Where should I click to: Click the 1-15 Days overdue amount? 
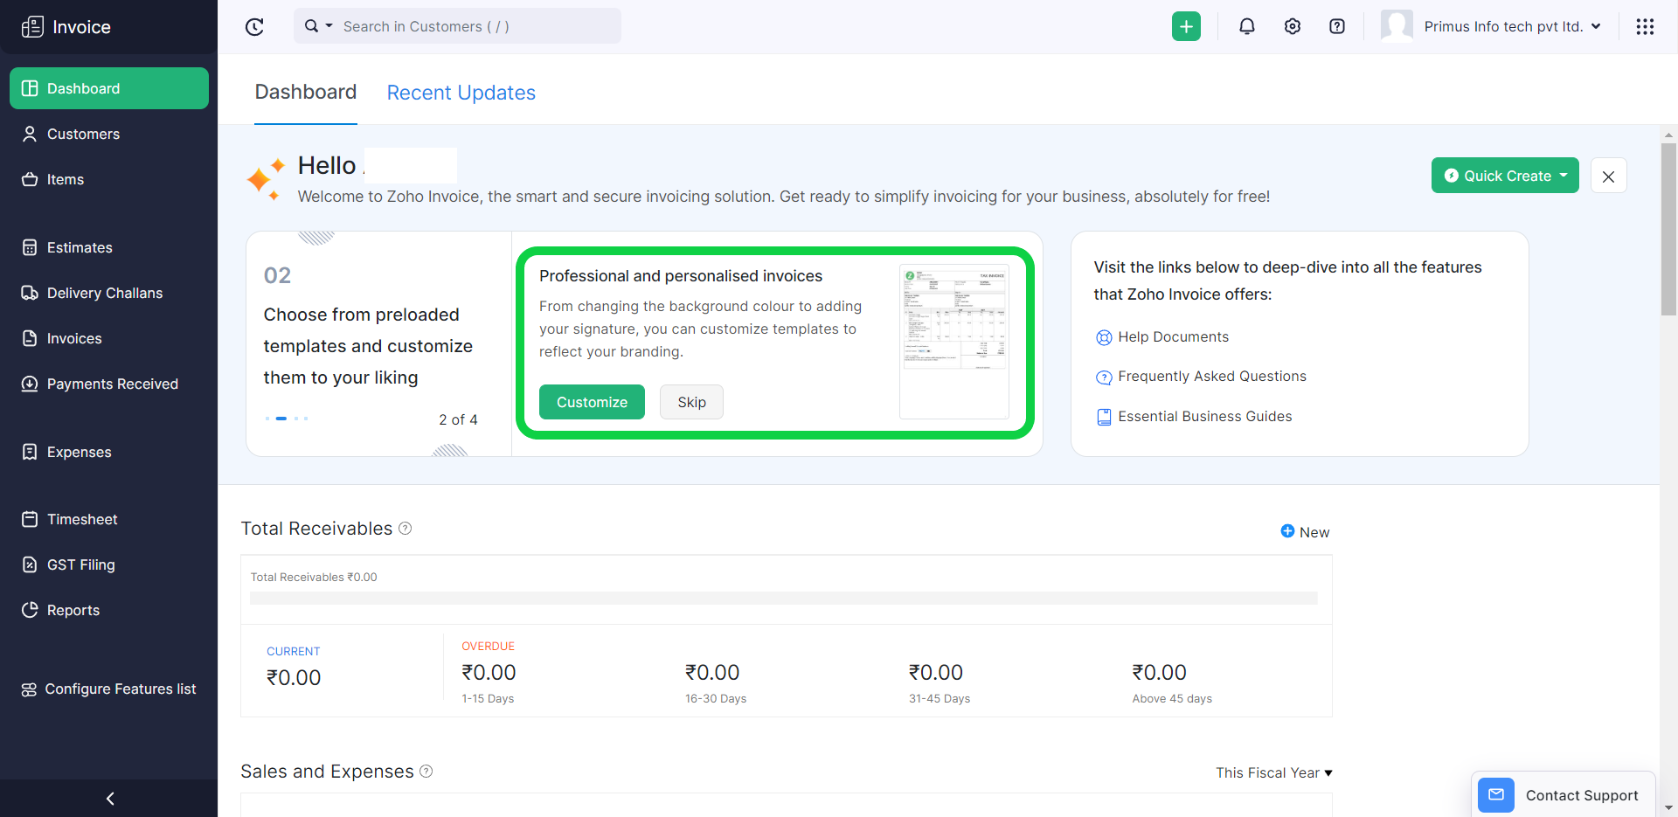(489, 672)
